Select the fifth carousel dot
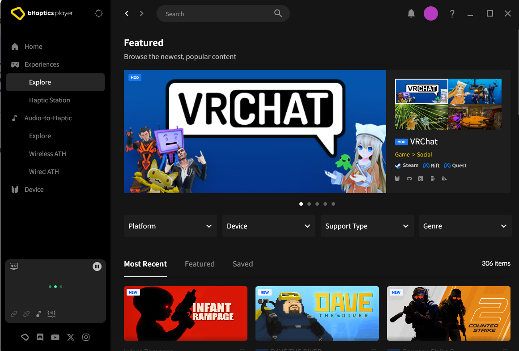The width and height of the screenshot is (519, 351). click(333, 204)
